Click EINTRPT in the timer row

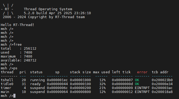click(142, 88)
